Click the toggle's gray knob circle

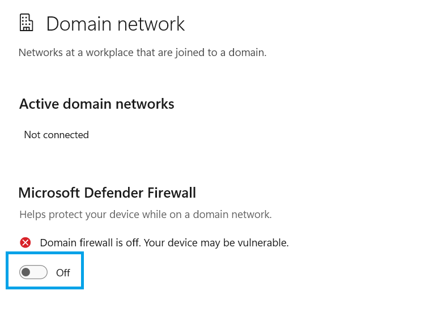pyautogui.click(x=26, y=272)
